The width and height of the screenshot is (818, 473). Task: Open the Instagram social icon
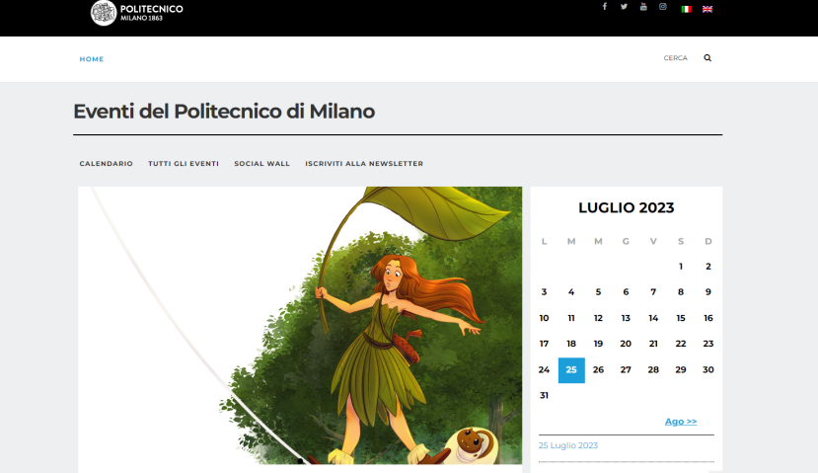(662, 6)
